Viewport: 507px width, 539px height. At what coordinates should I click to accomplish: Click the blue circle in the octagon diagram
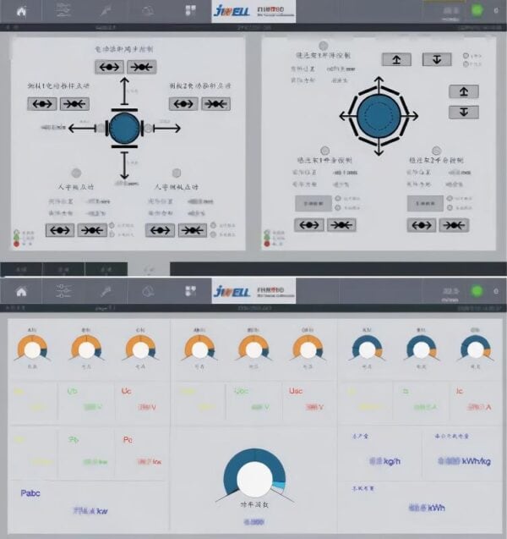379,116
